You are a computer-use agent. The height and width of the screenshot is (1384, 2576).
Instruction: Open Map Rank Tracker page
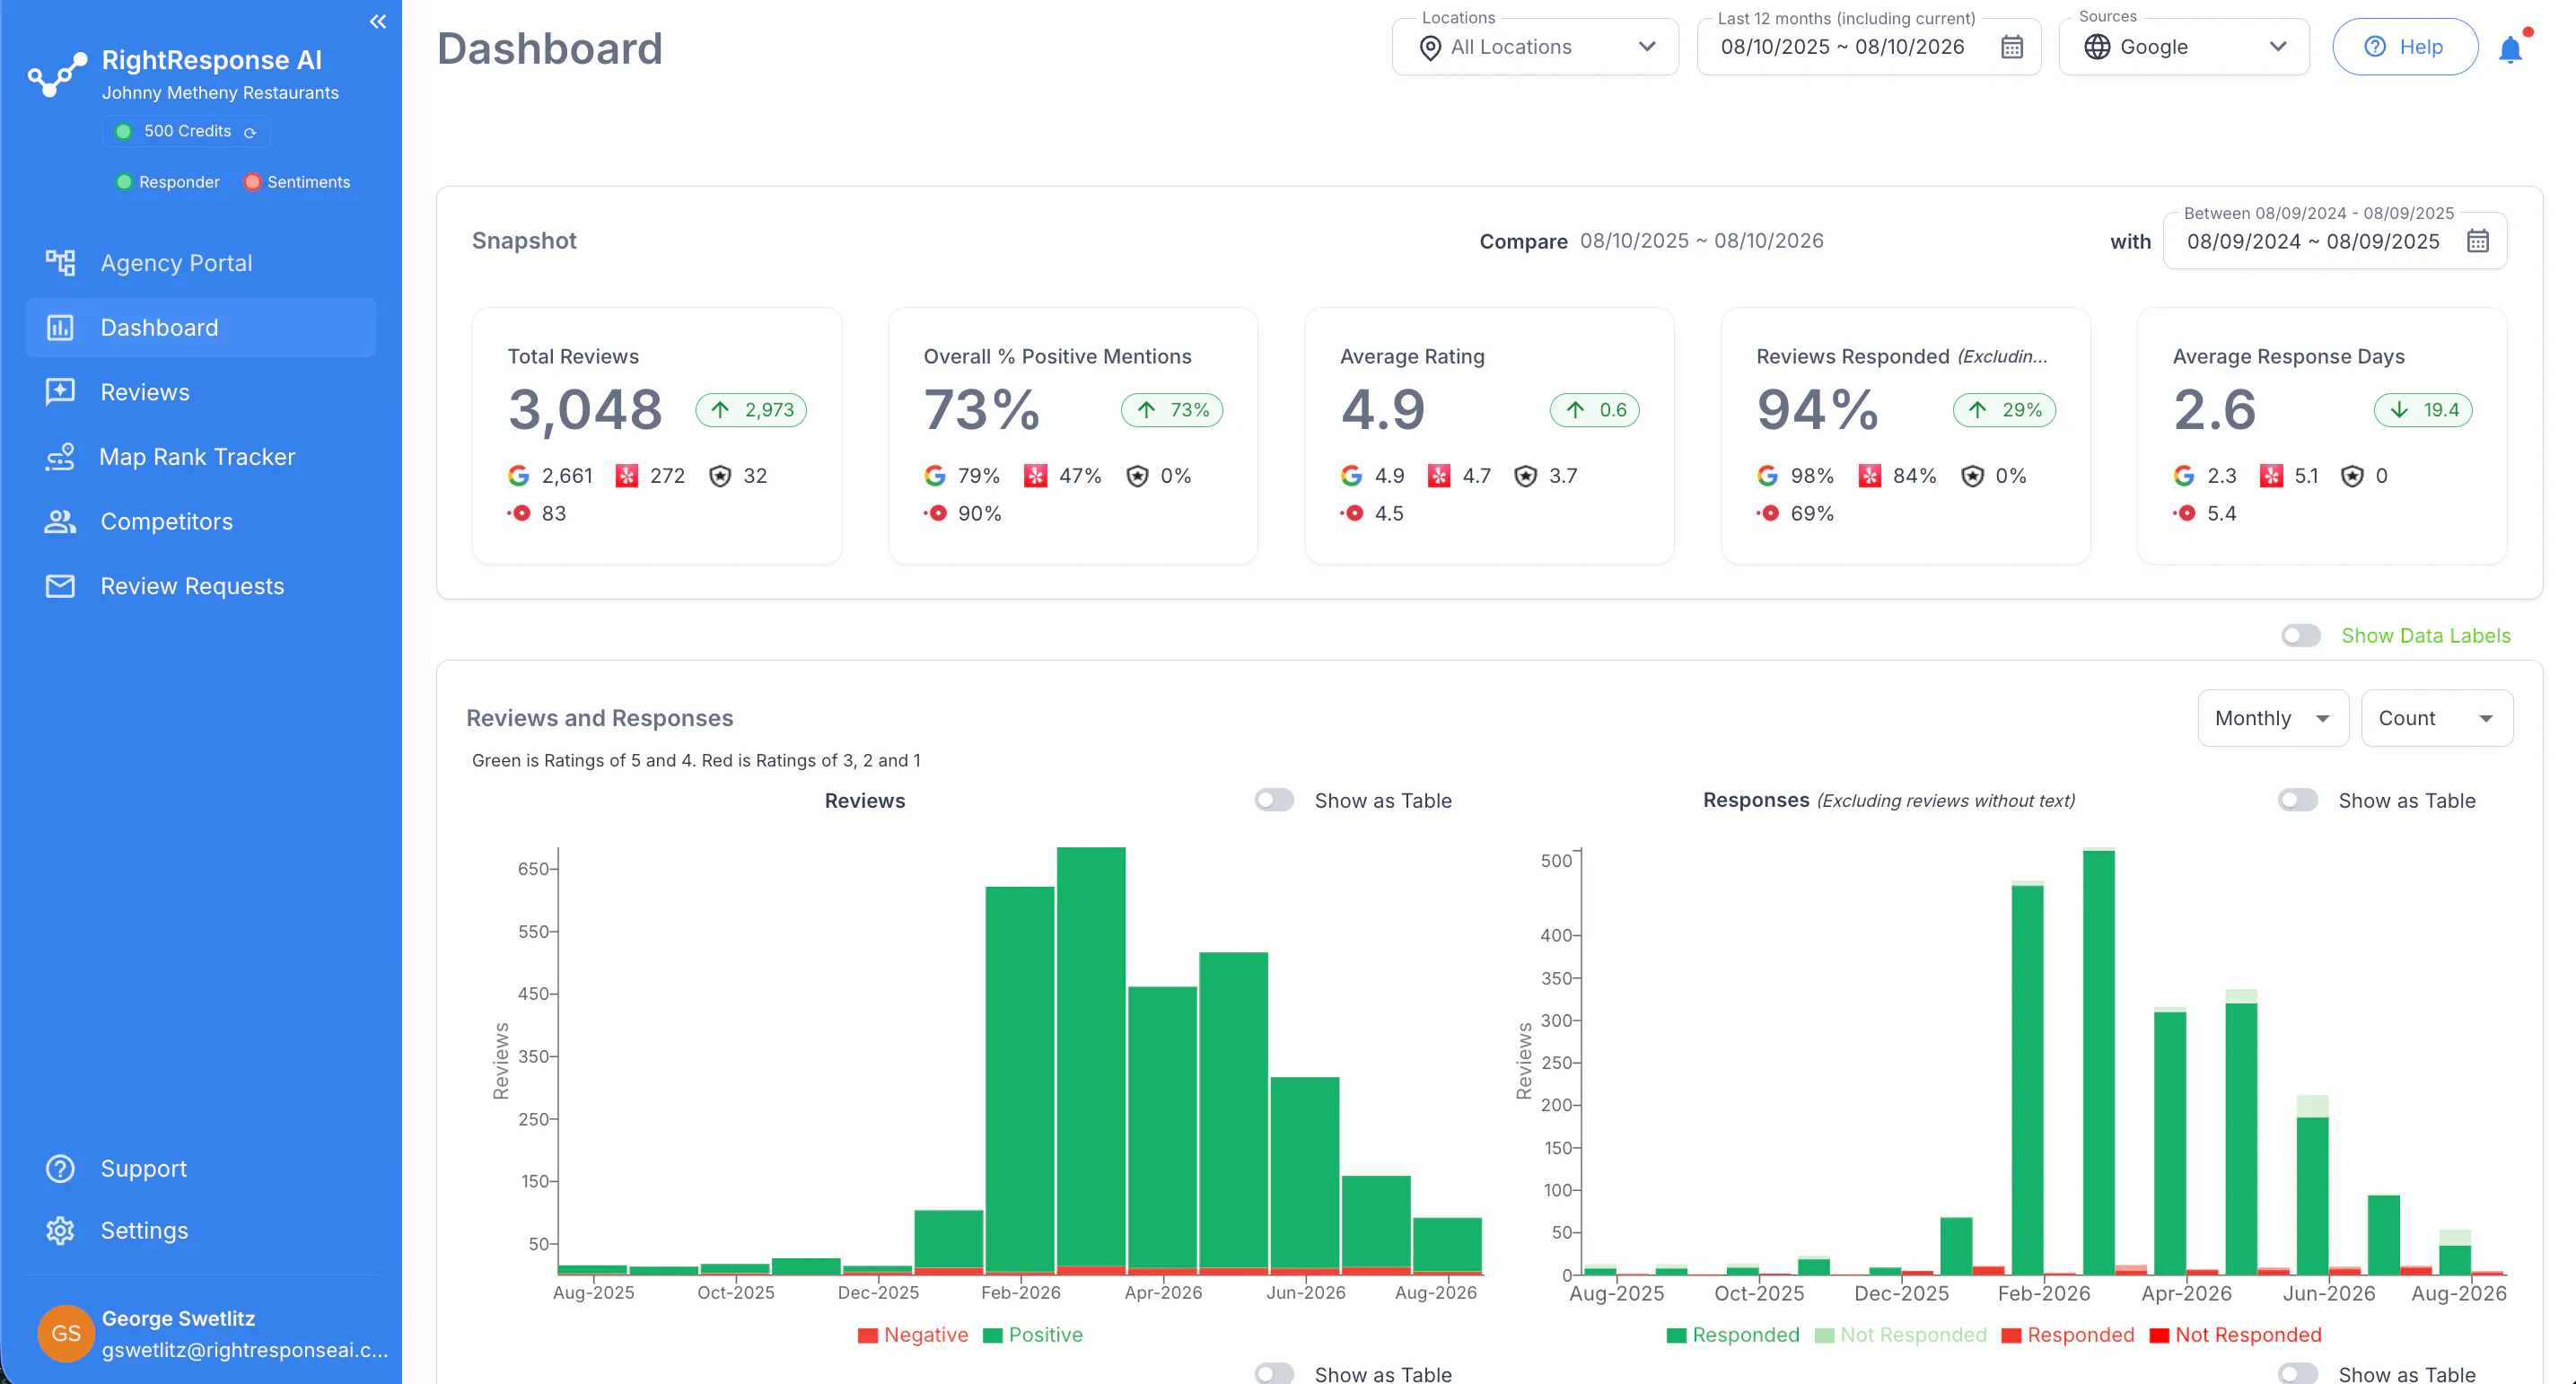tap(200, 457)
